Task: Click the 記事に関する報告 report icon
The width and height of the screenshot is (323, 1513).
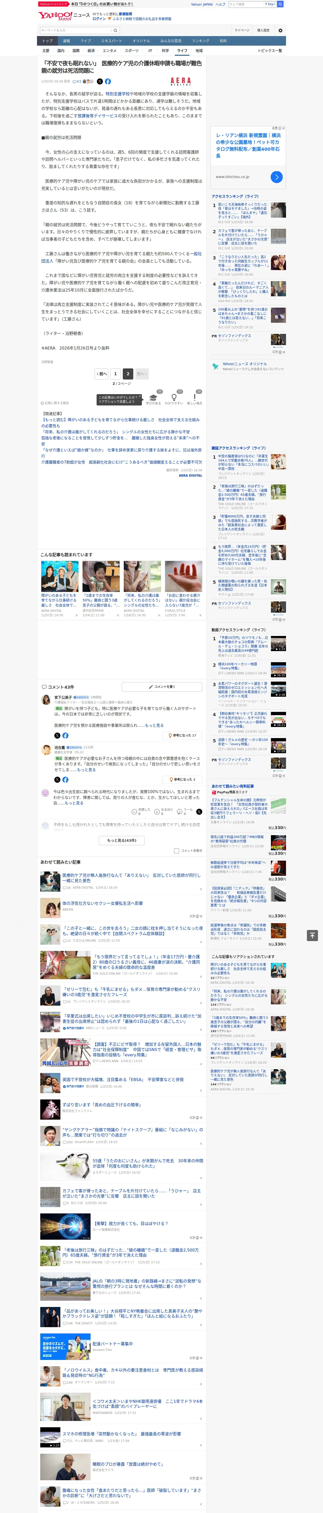Action: [55, 403]
